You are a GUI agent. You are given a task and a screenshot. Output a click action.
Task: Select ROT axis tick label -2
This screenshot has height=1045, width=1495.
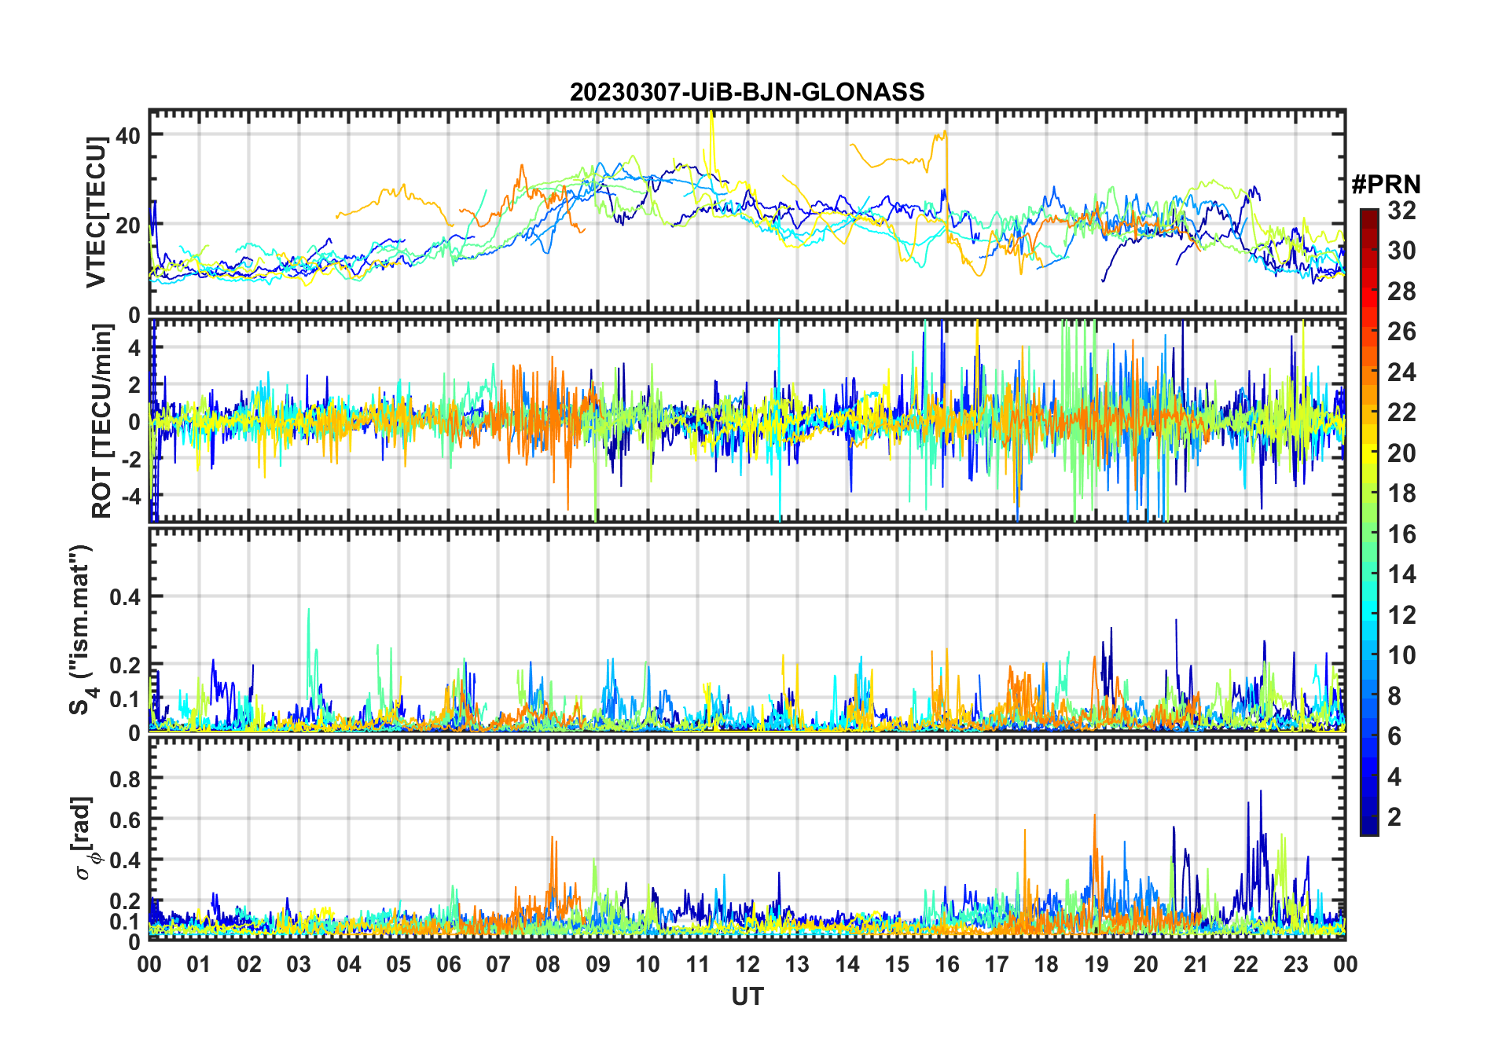[x=130, y=460]
